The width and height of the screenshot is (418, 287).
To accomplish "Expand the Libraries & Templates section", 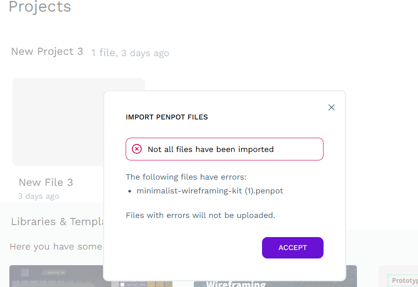I will point(56,221).
